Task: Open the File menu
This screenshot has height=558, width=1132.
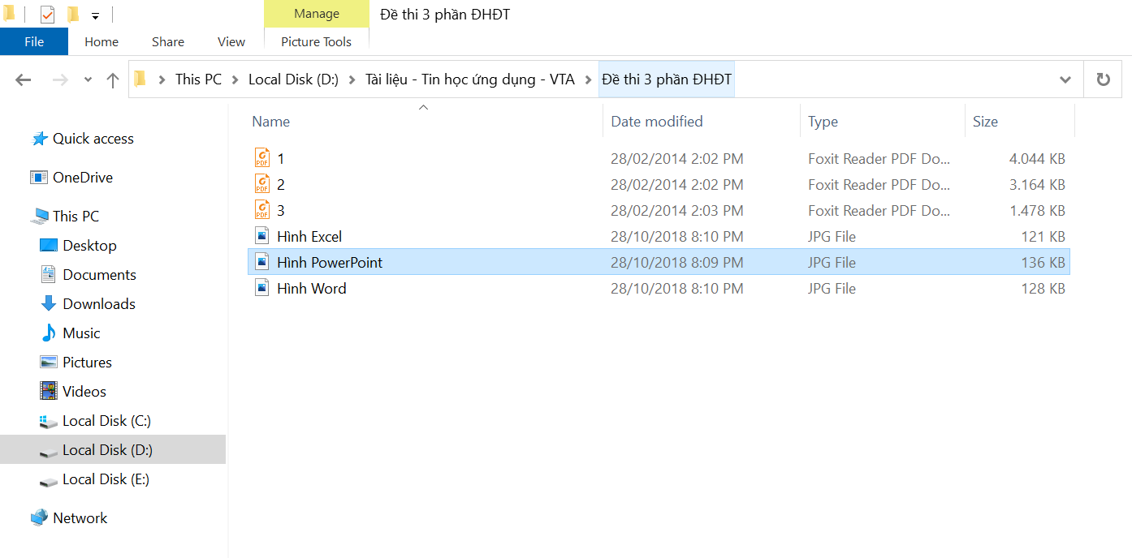Action: [34, 41]
